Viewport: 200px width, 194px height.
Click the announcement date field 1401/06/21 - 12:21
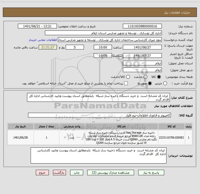click(37, 26)
